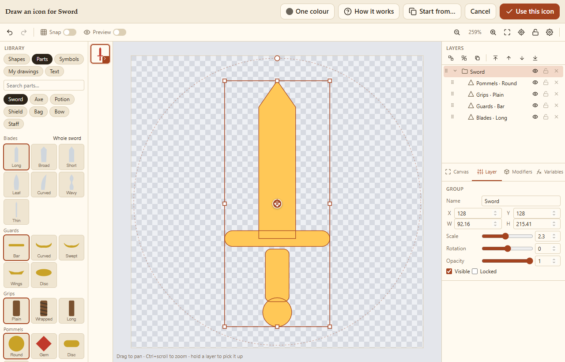Open How it works help
565x362 pixels.
369,11
